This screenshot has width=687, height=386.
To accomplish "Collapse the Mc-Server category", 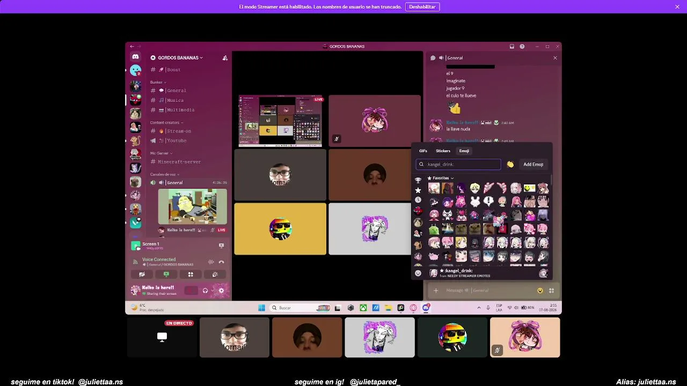I will [161, 153].
